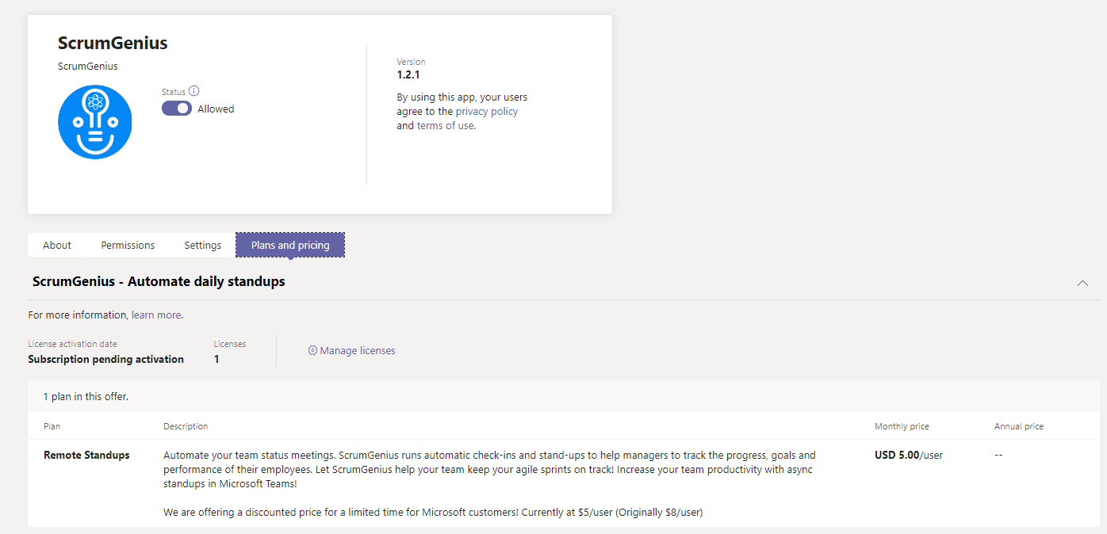1107x534 pixels.
Task: Click the version number 1.2.1
Action: pos(409,74)
